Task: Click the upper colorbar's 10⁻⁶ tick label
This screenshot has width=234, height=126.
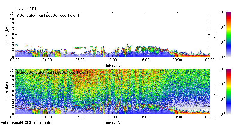Action: pyautogui.click(x=222, y=42)
